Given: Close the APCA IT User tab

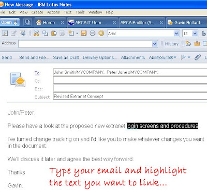Looking at the screenshot, I should tap(114, 23).
